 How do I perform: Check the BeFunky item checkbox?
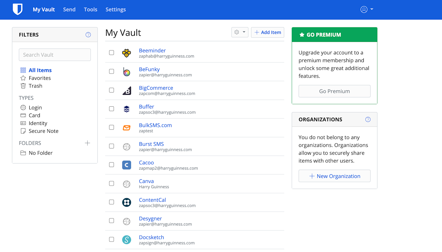(111, 71)
